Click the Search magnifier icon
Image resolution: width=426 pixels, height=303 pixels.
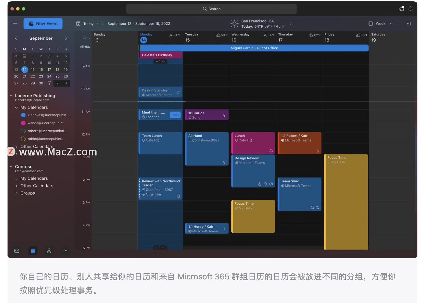pos(205,9)
